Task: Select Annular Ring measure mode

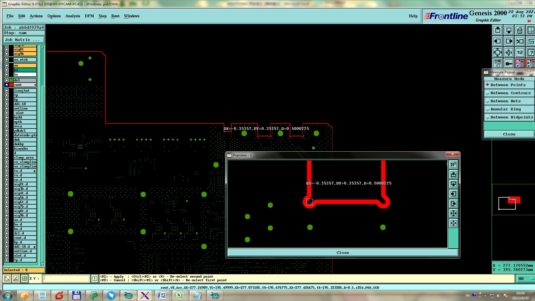Action: click(505, 109)
